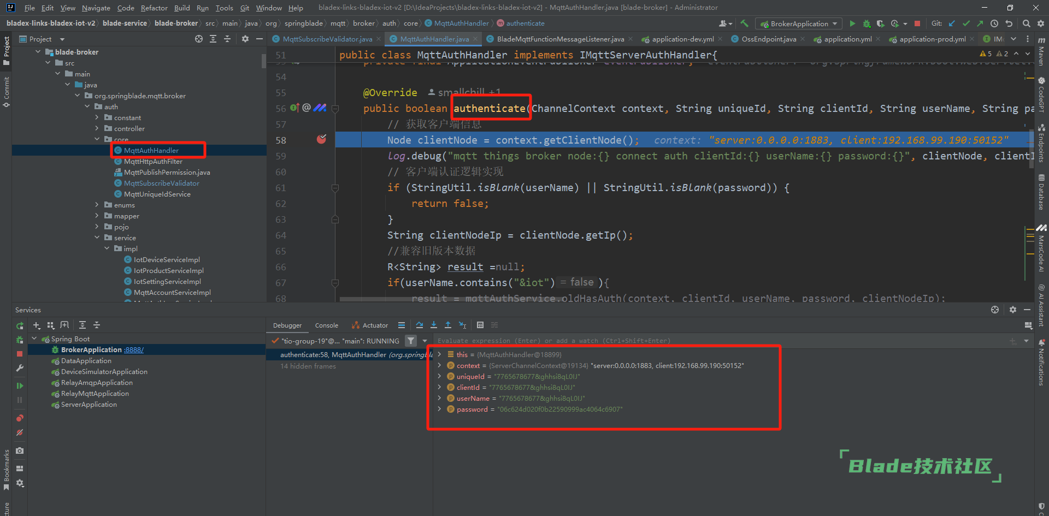Rerun service with the Services rerun icon
1049x516 pixels.
point(20,325)
